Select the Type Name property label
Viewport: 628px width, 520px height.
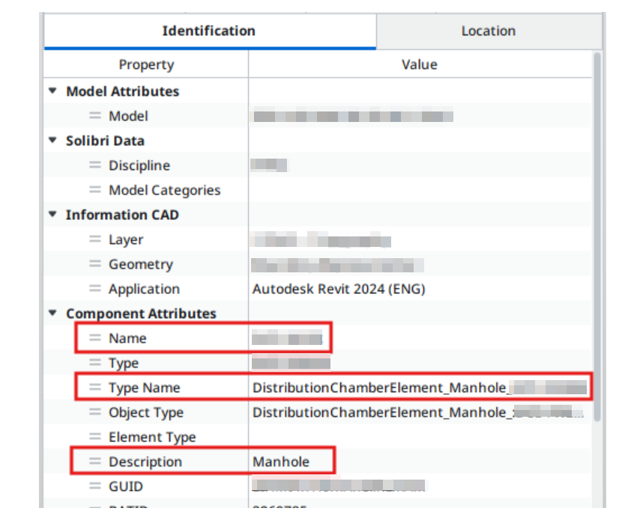(145, 388)
